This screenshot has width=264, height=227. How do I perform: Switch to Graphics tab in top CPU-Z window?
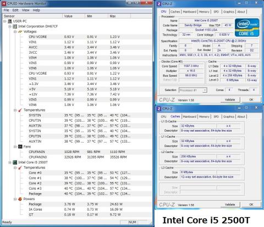pyautogui.click(x=229, y=12)
